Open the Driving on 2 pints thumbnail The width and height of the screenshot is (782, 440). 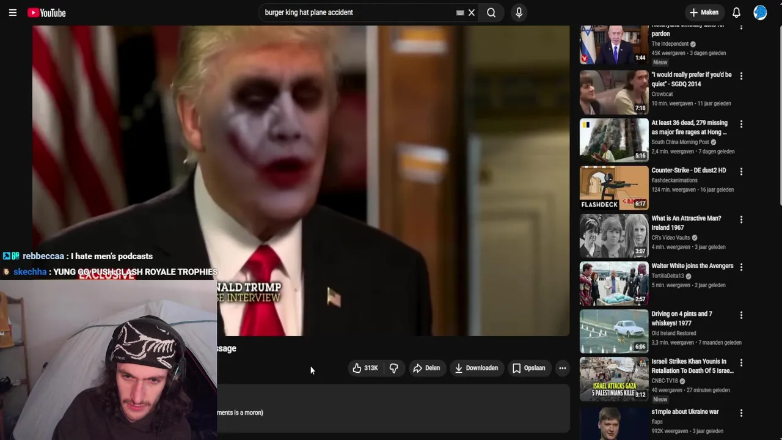coord(614,331)
